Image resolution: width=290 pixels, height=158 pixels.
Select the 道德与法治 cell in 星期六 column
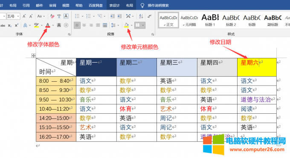(257, 100)
